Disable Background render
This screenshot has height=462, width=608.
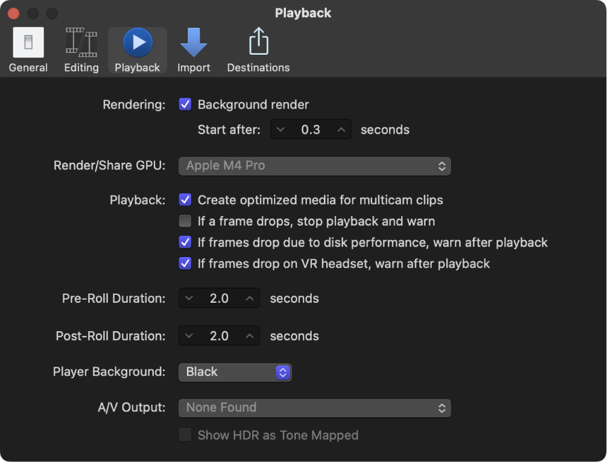click(x=185, y=104)
